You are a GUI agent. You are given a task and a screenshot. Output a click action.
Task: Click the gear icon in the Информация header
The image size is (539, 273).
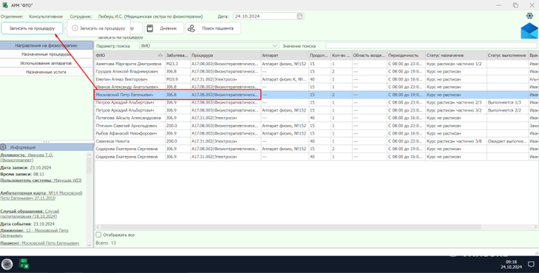4,147
